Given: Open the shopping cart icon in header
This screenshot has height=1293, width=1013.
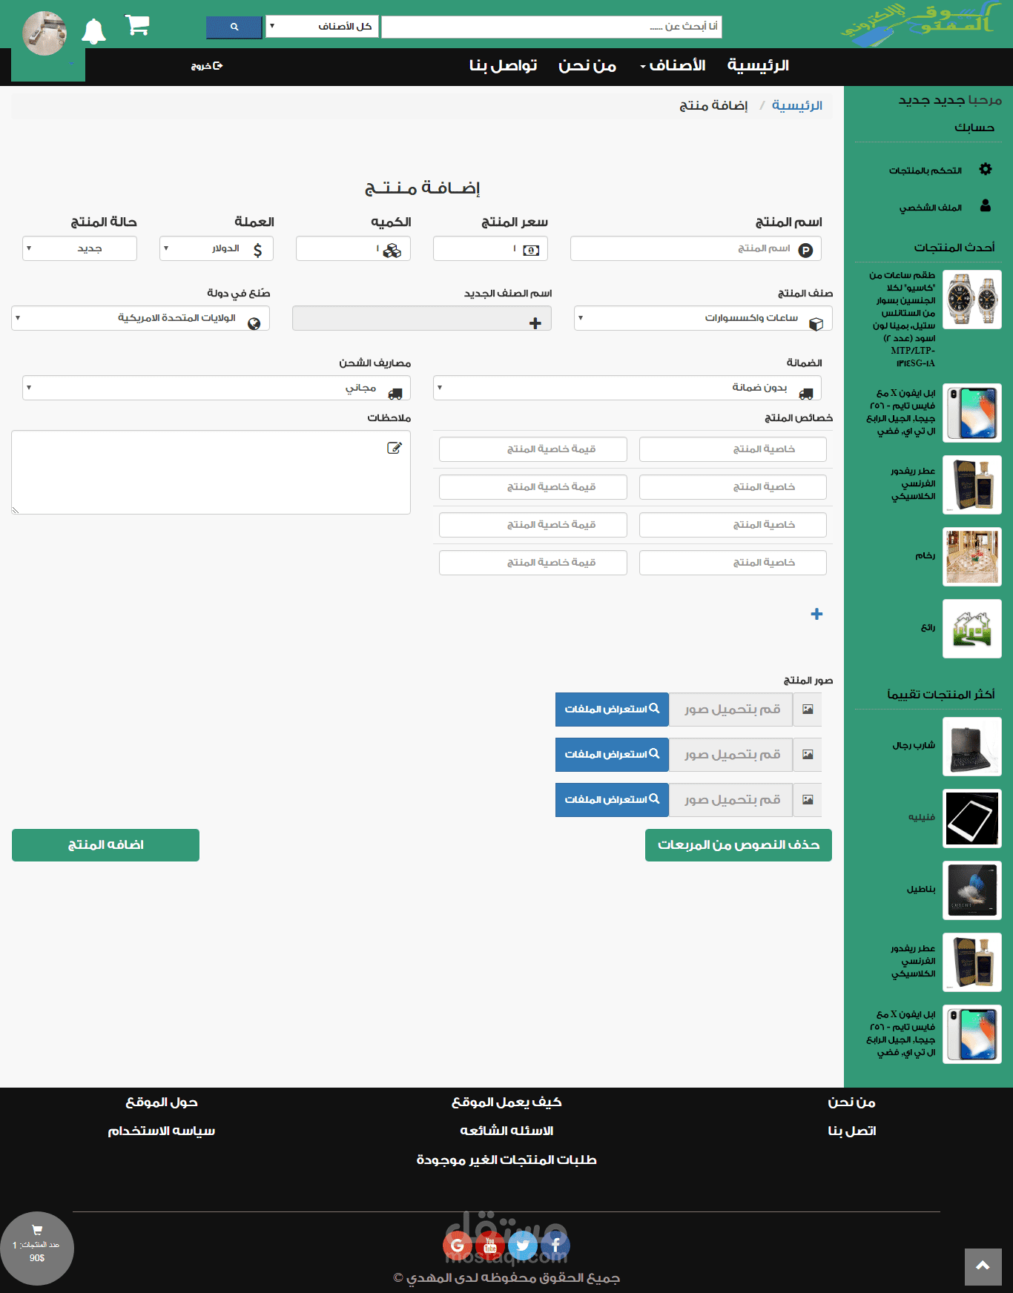Looking at the screenshot, I should [x=137, y=25].
